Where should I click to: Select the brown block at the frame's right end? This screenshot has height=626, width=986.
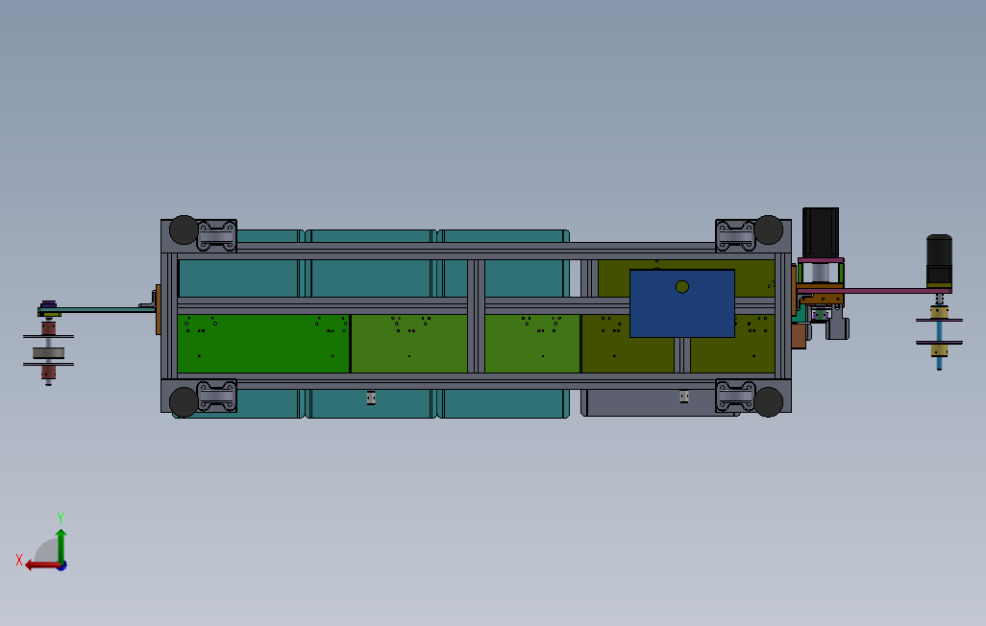click(x=799, y=336)
